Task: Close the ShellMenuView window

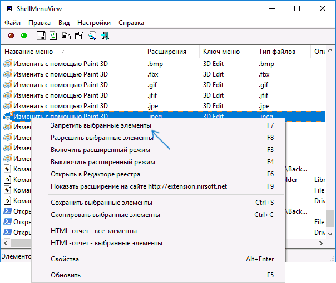Action: click(323, 8)
